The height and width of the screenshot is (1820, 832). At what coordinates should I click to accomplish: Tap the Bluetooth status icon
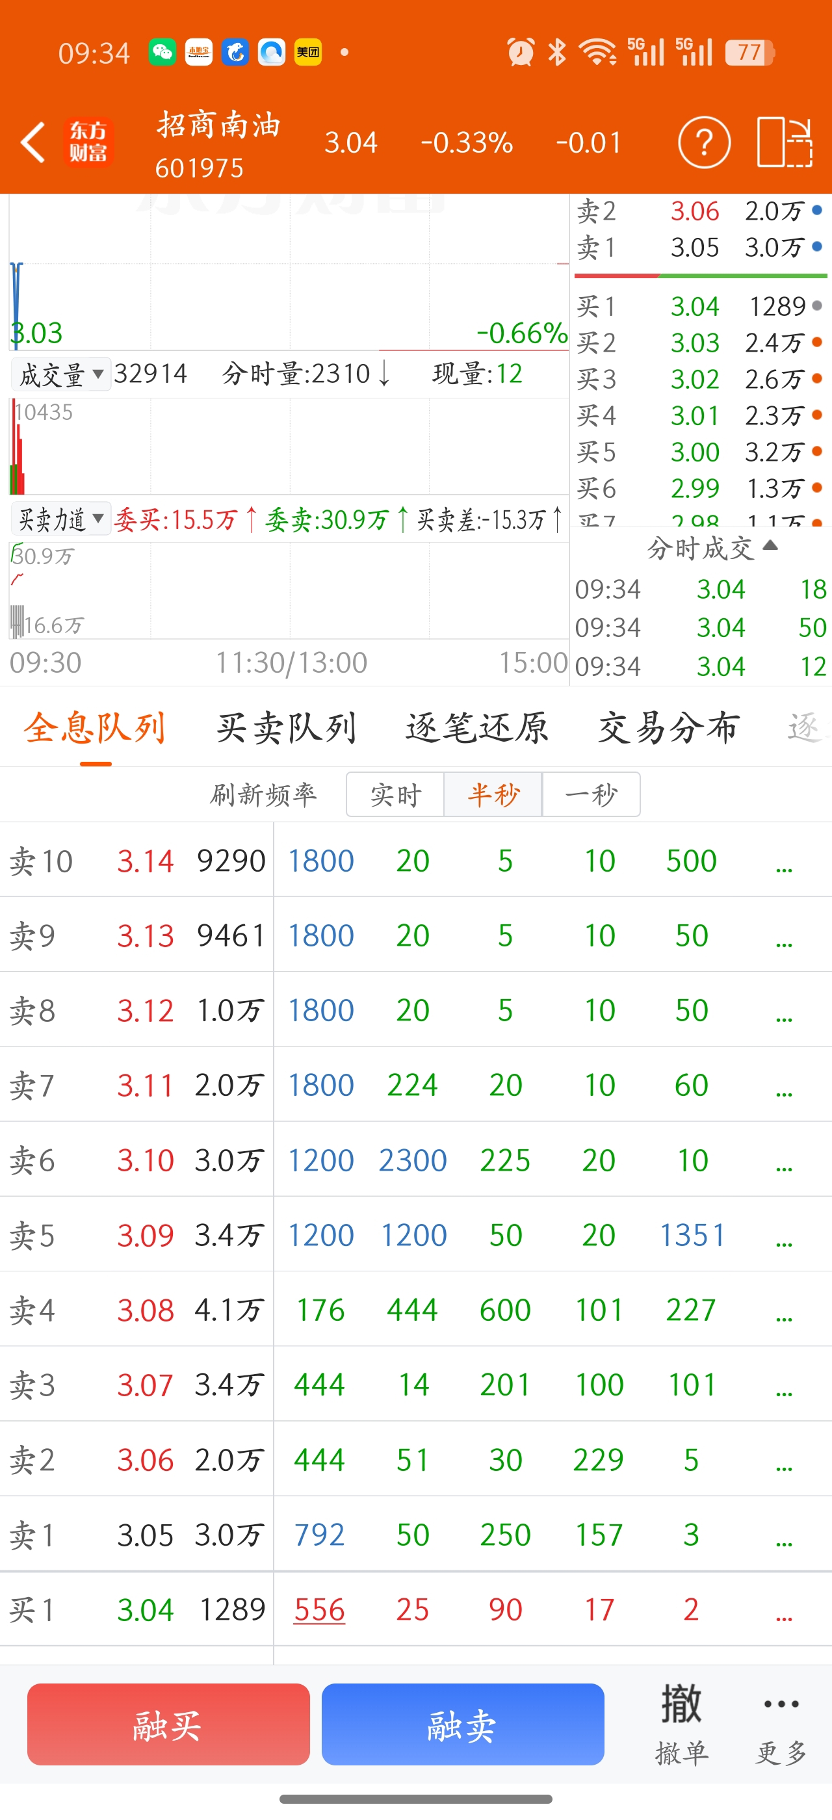557,52
